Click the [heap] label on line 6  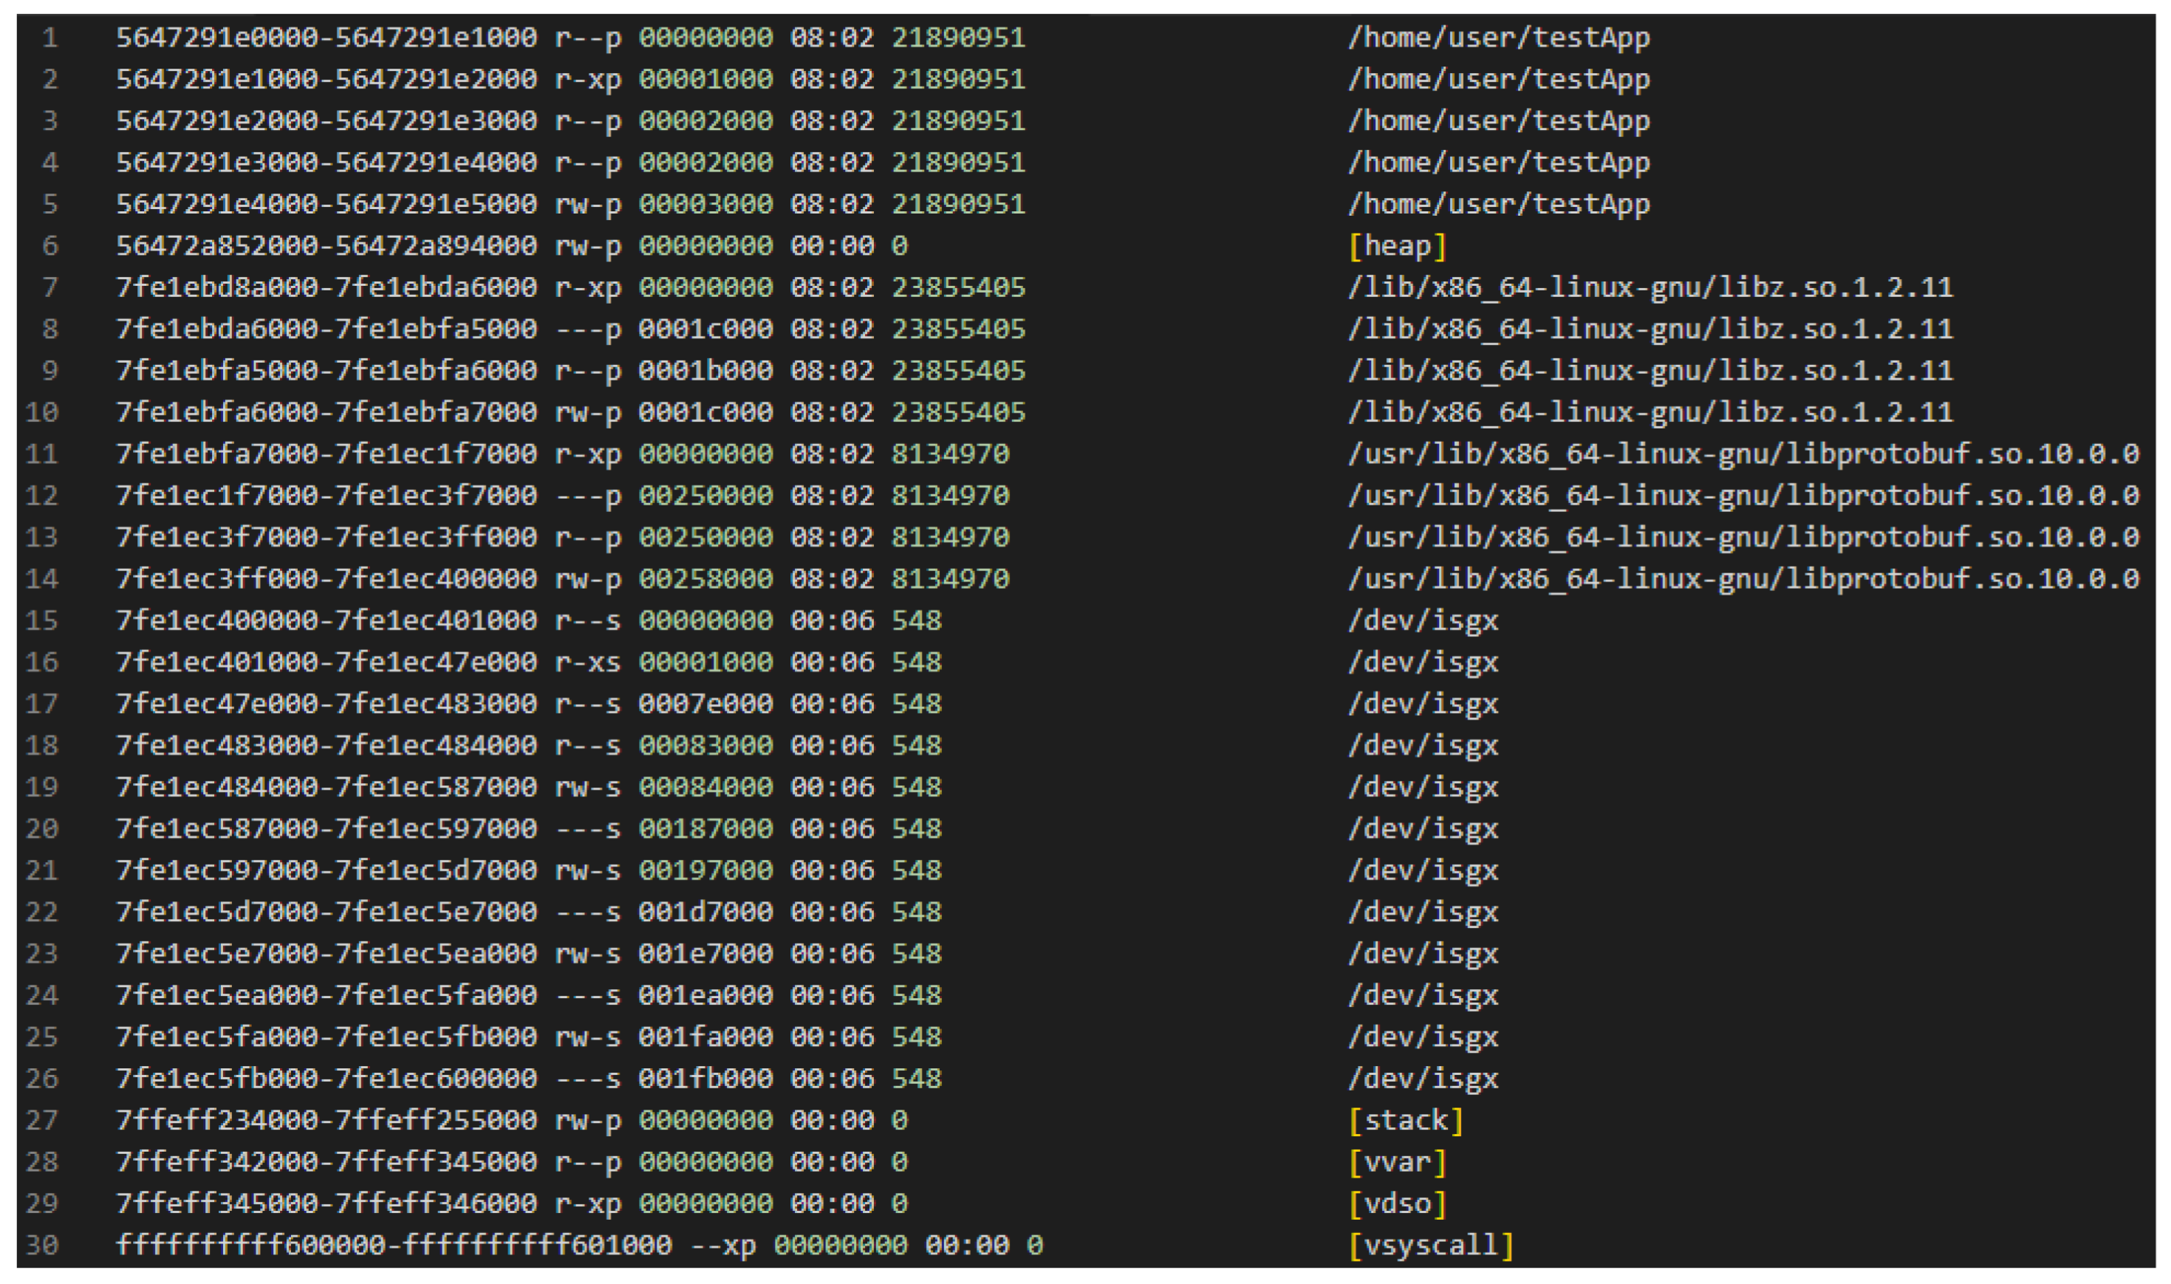(1397, 247)
